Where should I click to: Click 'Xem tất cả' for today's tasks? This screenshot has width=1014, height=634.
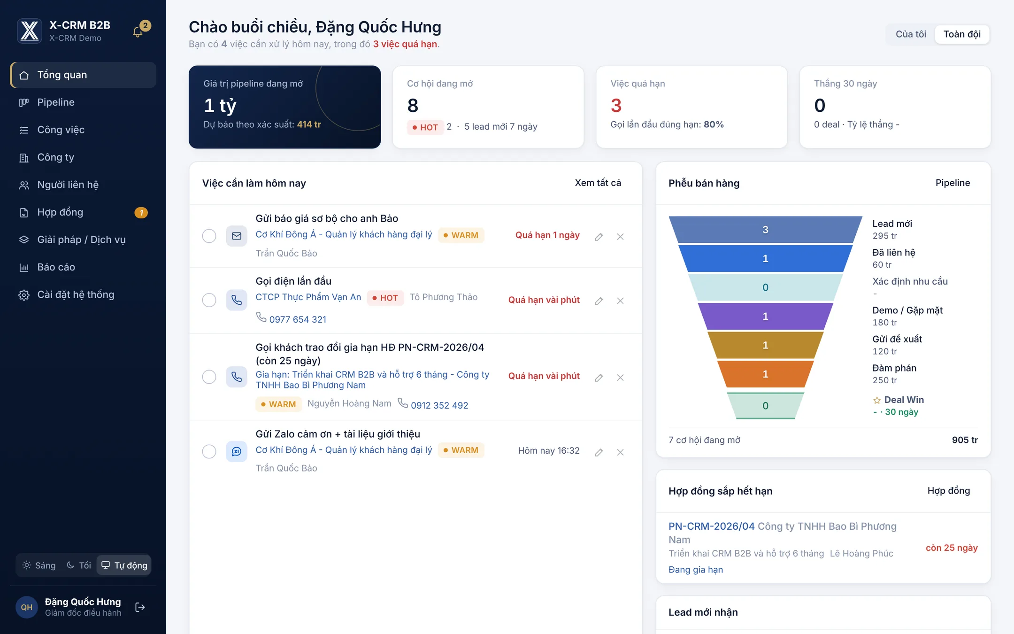point(598,183)
